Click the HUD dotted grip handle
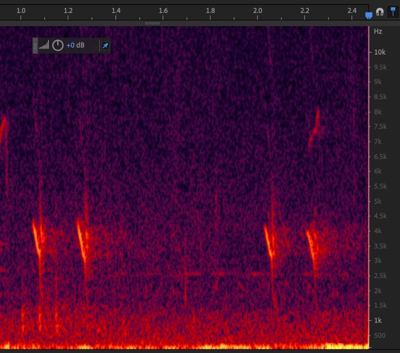400x353 pixels. tap(35, 46)
